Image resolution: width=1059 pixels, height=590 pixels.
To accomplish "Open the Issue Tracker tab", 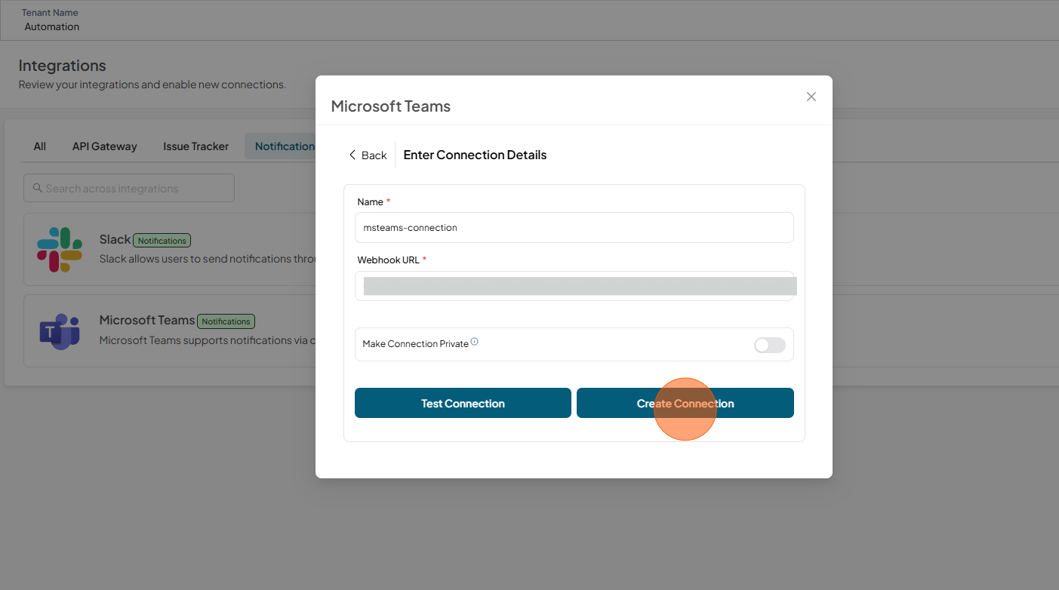I will (196, 146).
